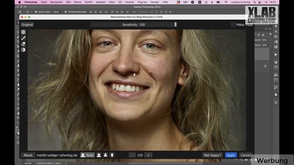Expand the Move tool preset arrow
Viewport: 294px width, 165px height.
click(x=31, y=12)
